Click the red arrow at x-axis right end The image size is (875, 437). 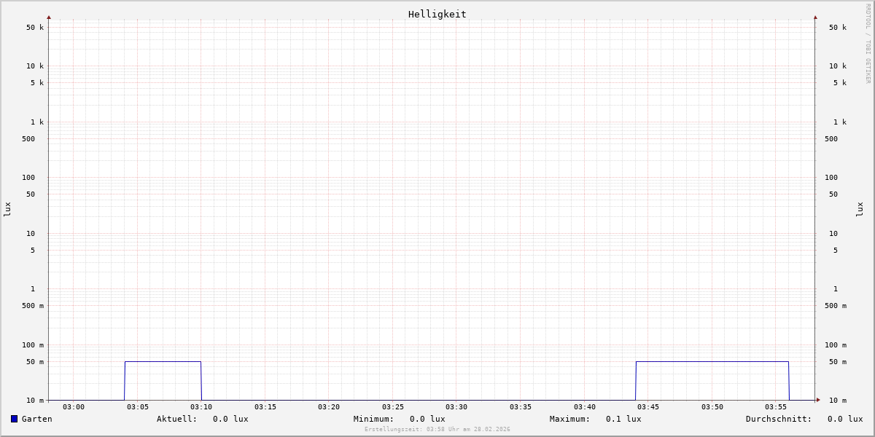point(818,400)
